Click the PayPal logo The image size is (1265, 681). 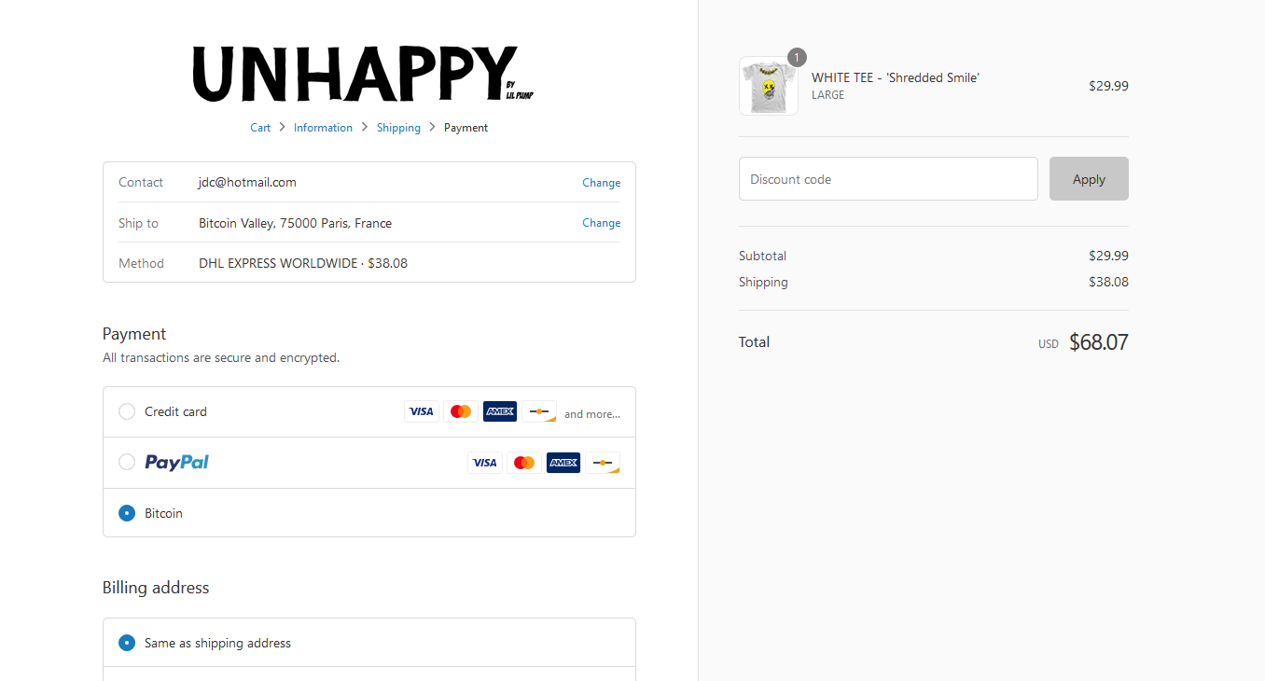tap(176, 463)
